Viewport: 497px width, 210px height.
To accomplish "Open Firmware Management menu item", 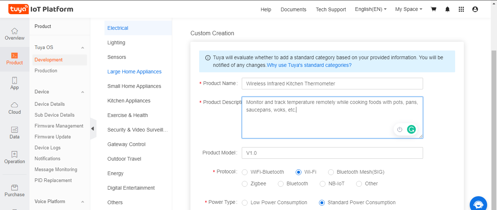I will tap(59, 126).
